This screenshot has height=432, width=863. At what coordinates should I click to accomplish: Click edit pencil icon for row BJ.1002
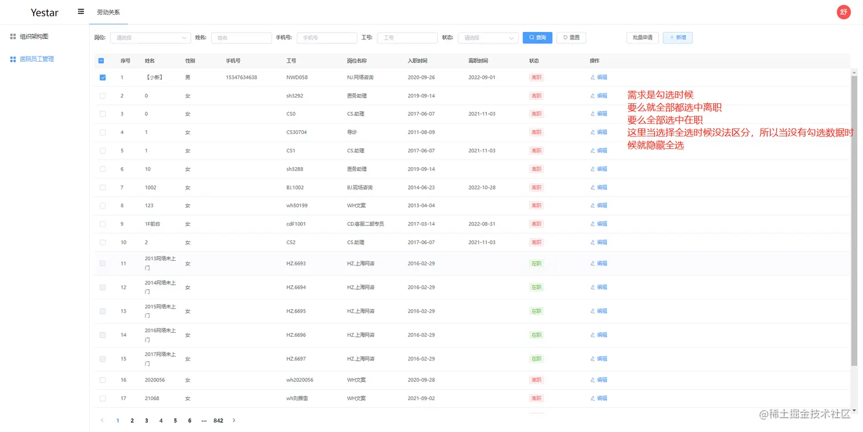pos(592,187)
